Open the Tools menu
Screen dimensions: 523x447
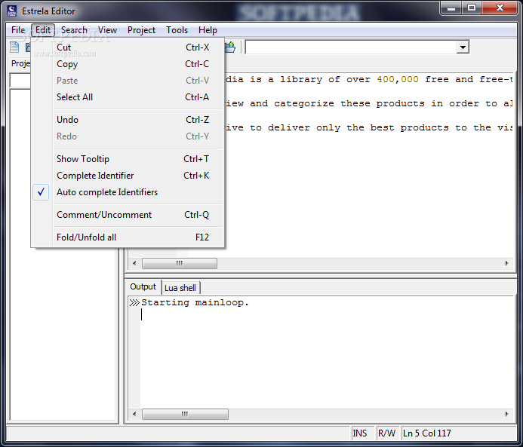pyautogui.click(x=177, y=30)
